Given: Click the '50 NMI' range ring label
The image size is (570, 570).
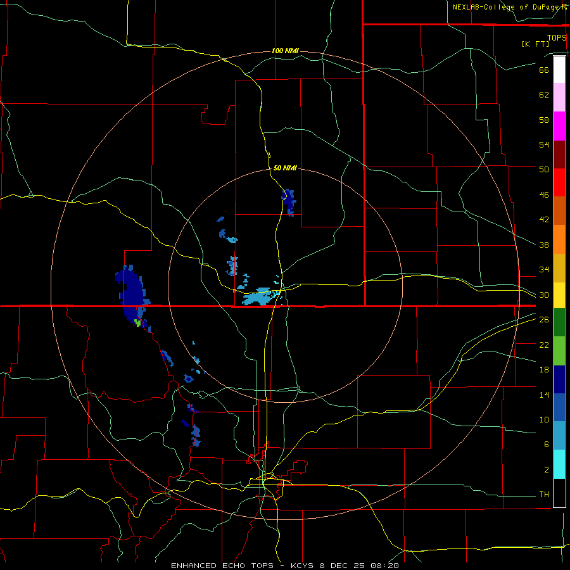Looking at the screenshot, I should 285,168.
